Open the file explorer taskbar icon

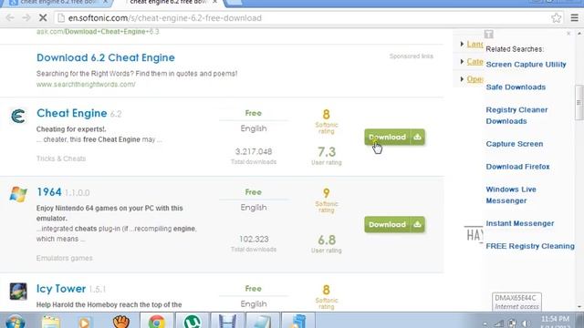pos(51,322)
